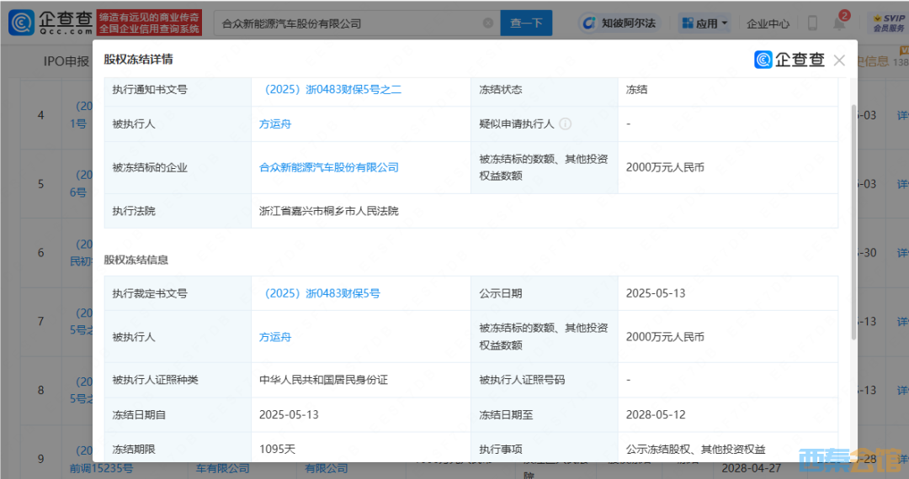This screenshot has width=909, height=479.
Task: Open the notification bell with badge
Action: click(839, 23)
